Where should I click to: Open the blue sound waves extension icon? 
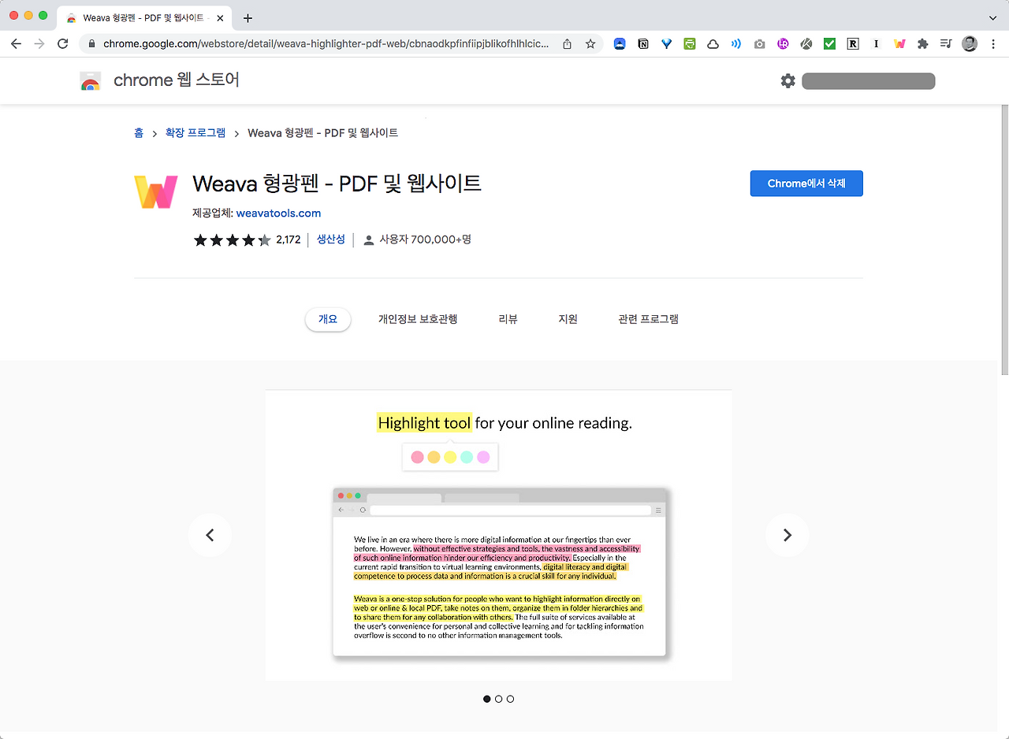(x=736, y=44)
